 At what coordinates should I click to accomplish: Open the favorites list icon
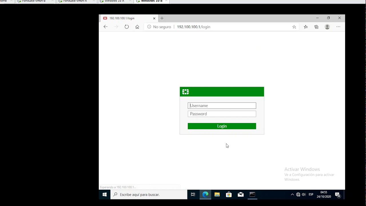click(x=306, y=27)
